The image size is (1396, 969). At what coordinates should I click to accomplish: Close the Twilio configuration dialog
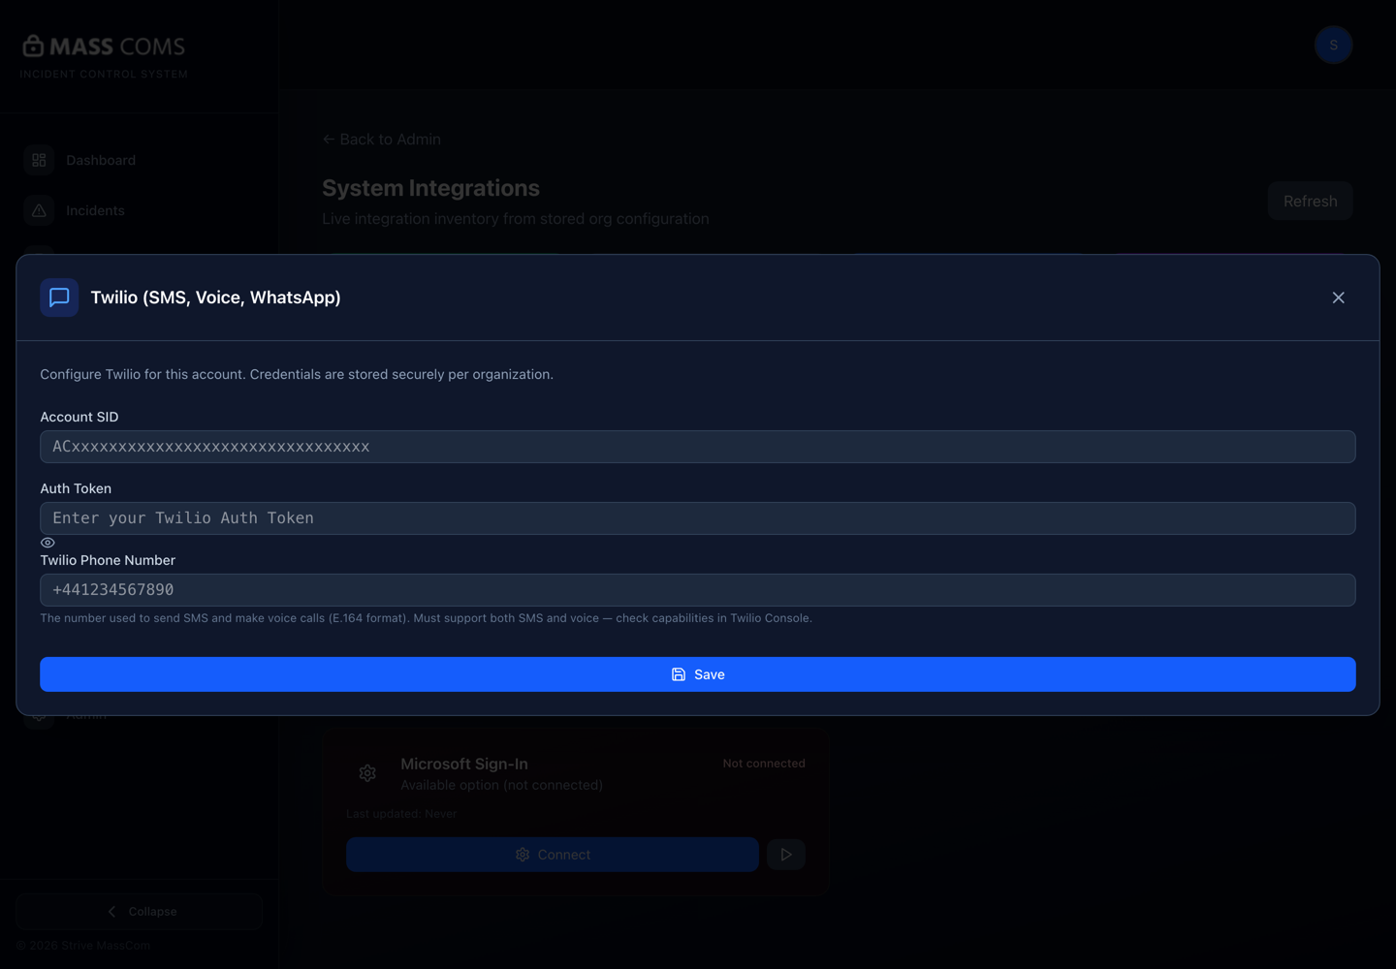tap(1338, 297)
